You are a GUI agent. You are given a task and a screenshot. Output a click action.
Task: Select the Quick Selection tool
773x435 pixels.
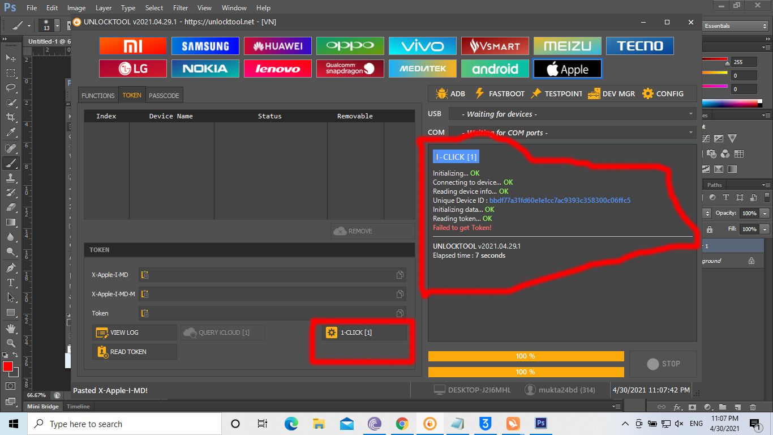11,103
